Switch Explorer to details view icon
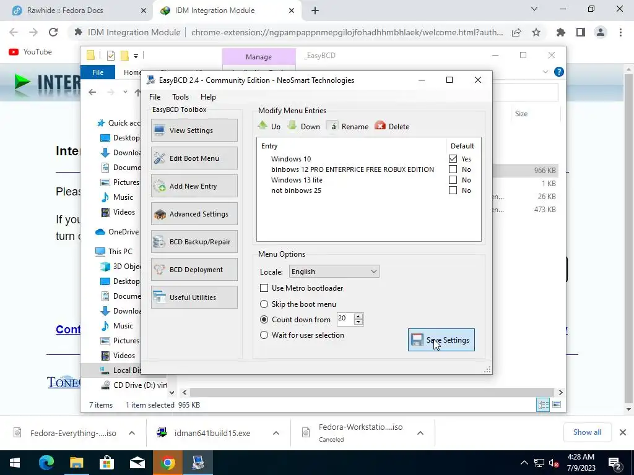 click(x=543, y=404)
